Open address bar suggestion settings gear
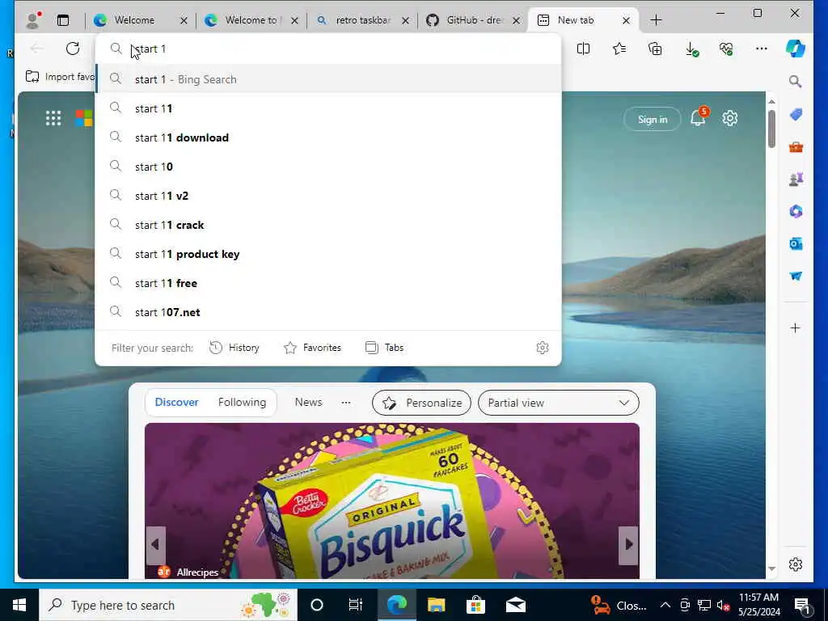This screenshot has width=828, height=621. coord(543,348)
